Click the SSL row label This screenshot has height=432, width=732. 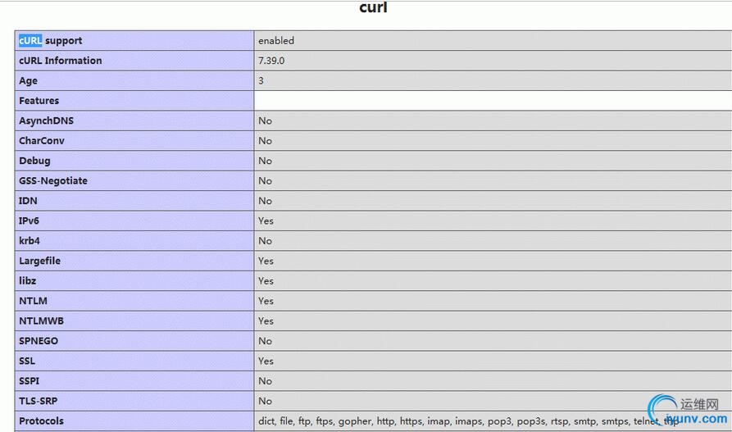tap(27, 361)
